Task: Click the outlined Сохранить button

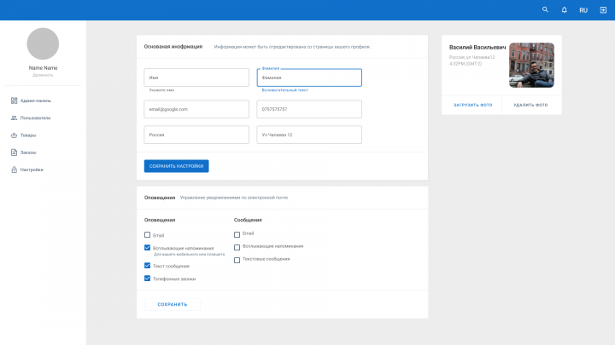Action: point(173,304)
